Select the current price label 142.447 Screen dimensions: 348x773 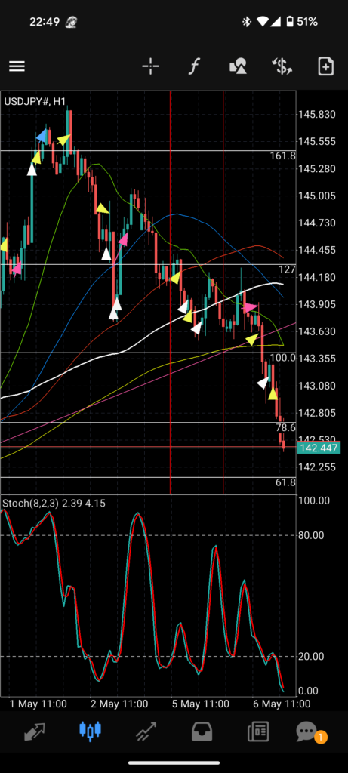coord(319,448)
